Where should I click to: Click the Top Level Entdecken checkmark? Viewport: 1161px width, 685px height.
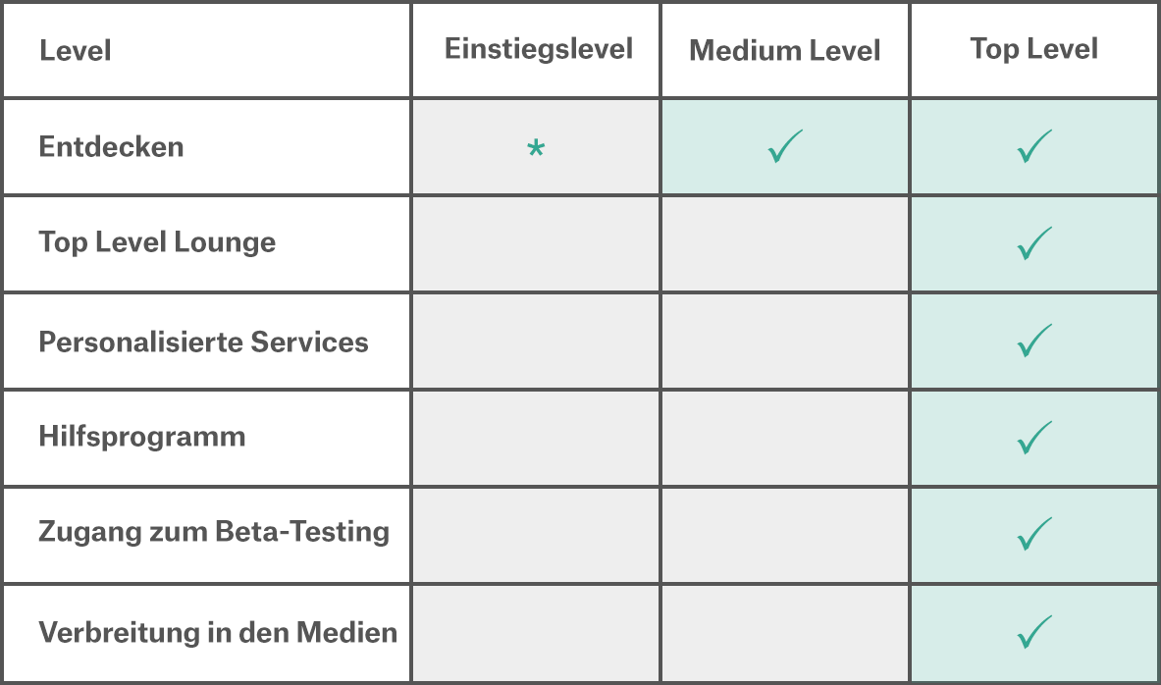1034,147
